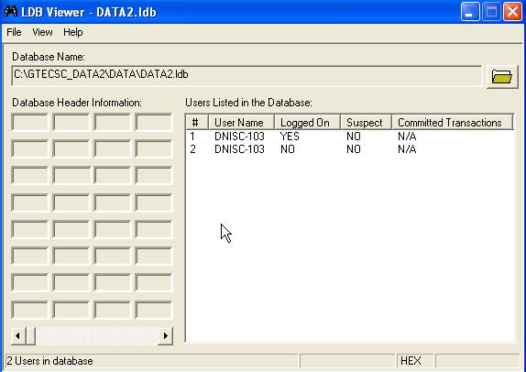Sort by Logged On column header
The image size is (526, 372).
(x=307, y=123)
